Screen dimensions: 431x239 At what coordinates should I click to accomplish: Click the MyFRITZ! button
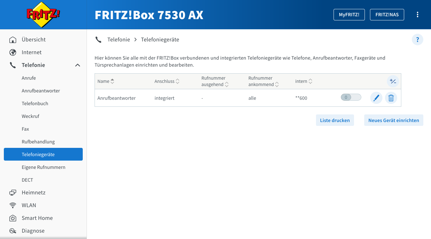pos(349,15)
